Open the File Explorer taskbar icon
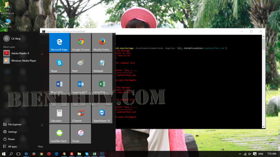 79,154
